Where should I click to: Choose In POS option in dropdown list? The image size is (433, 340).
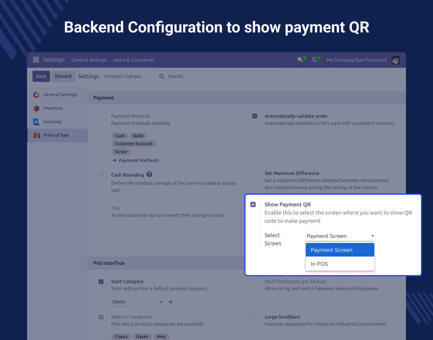pos(340,264)
